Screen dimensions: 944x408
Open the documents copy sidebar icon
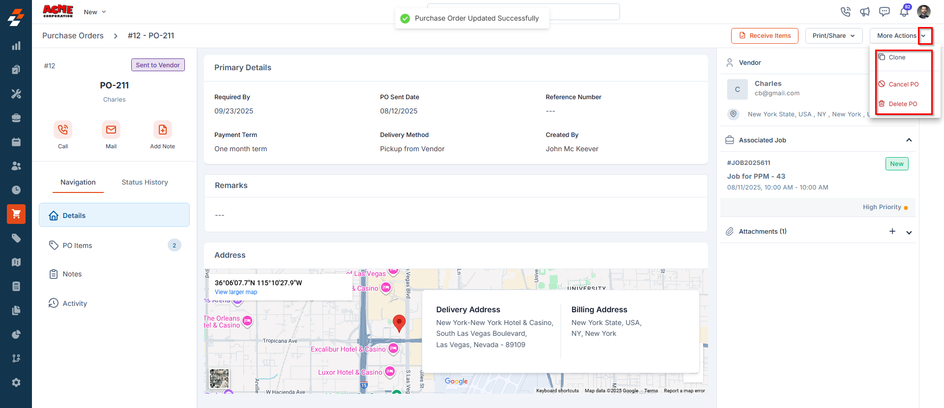pyautogui.click(x=16, y=310)
